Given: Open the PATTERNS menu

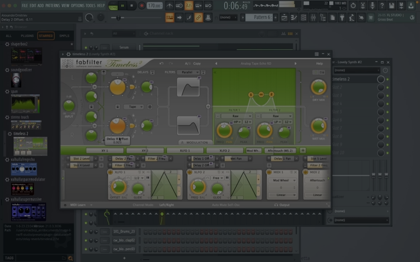Looking at the screenshot, I should pos(53,5).
